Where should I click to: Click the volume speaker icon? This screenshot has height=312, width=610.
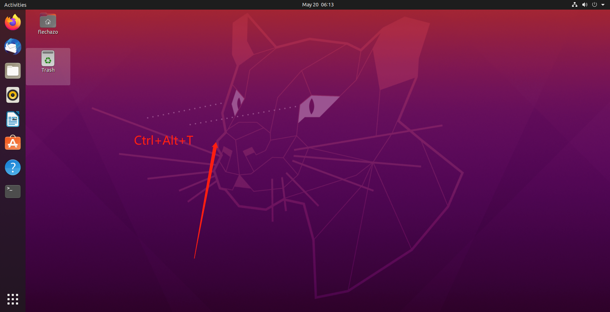pos(584,5)
